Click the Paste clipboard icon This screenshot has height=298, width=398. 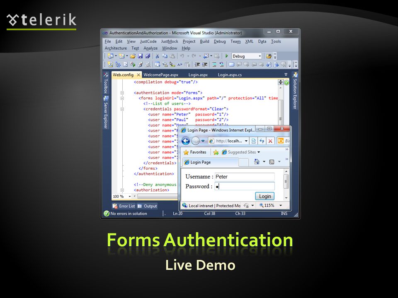tap(172, 56)
